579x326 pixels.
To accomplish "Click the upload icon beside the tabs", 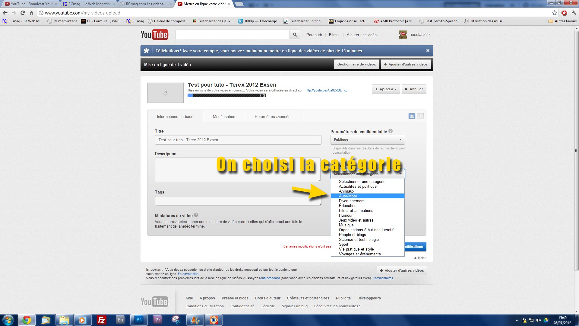I will tap(412, 116).
